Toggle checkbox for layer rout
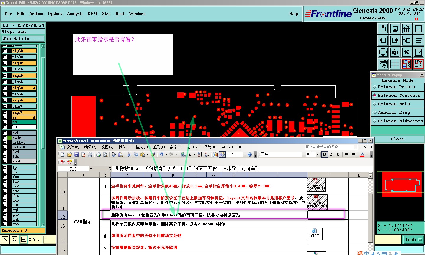 point(5,161)
